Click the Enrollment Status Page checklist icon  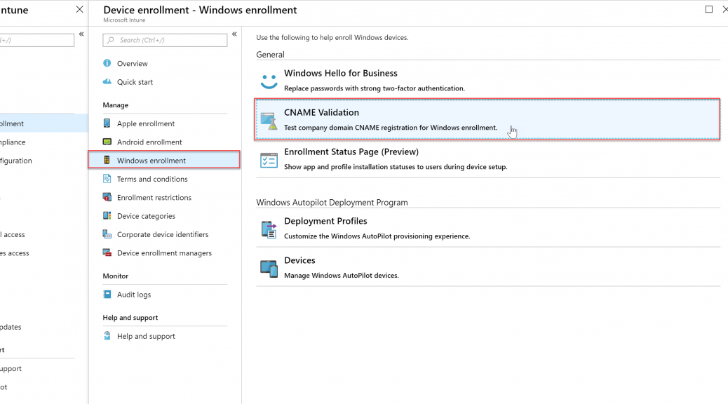click(x=269, y=160)
